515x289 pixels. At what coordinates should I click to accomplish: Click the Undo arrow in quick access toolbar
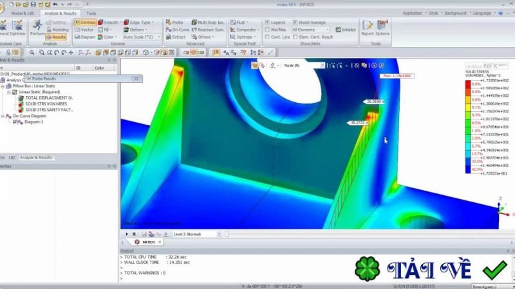[x=55, y=4]
